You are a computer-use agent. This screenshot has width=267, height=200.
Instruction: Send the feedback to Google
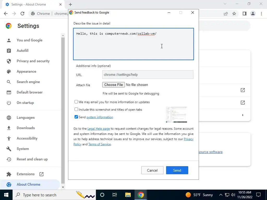click(x=177, y=170)
